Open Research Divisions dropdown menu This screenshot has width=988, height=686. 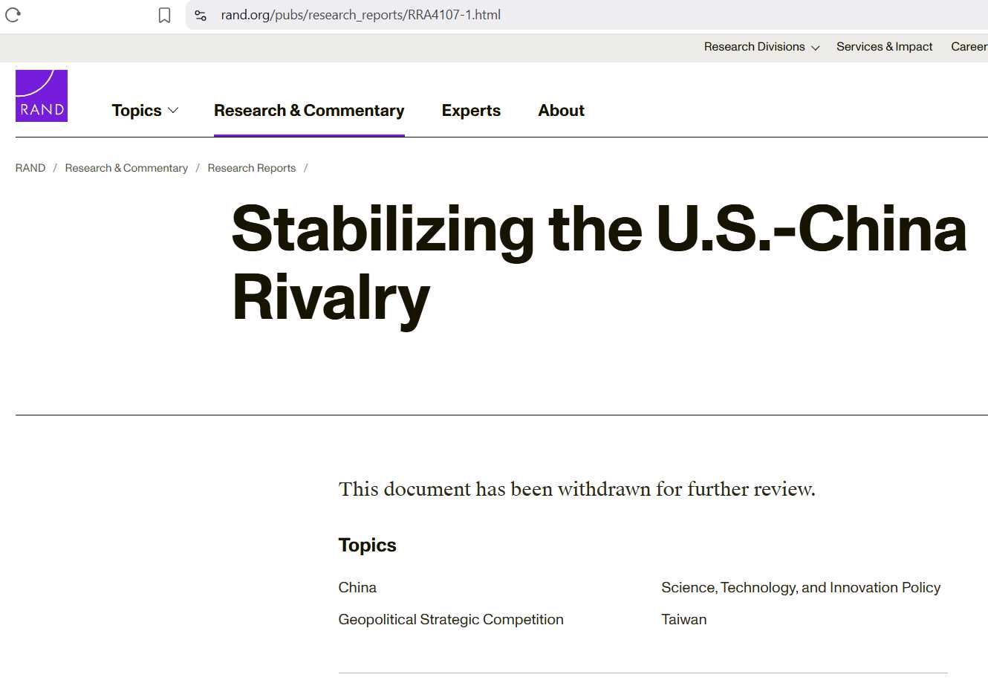[x=761, y=47]
